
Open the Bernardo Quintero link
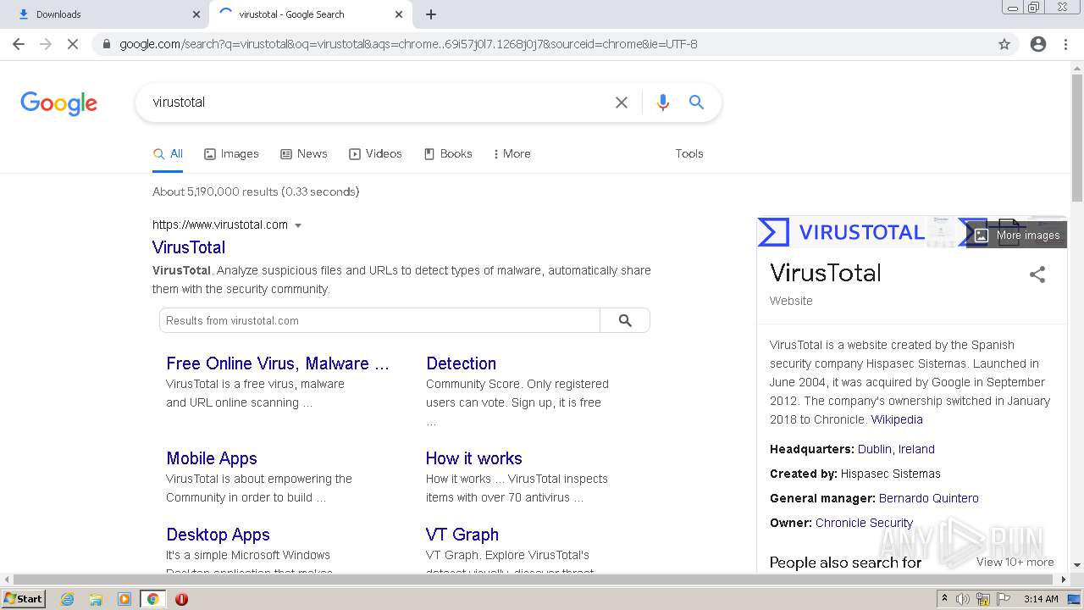click(x=928, y=498)
